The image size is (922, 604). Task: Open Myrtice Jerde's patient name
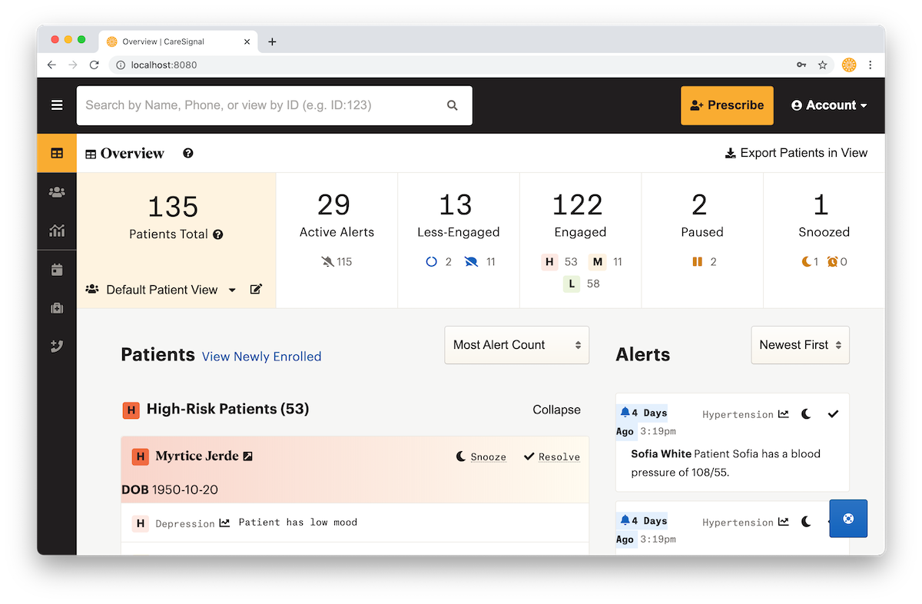tap(197, 456)
